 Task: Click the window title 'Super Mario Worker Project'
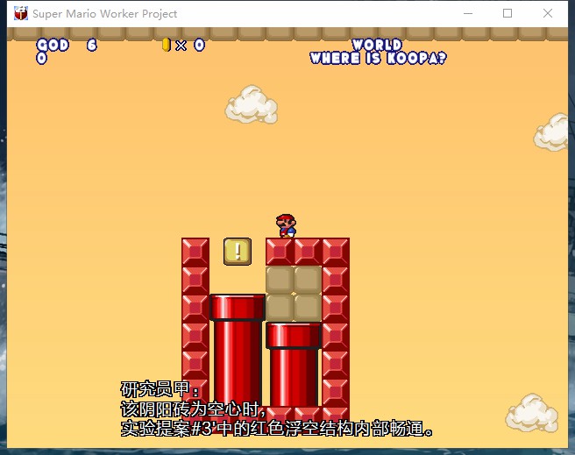pos(105,13)
